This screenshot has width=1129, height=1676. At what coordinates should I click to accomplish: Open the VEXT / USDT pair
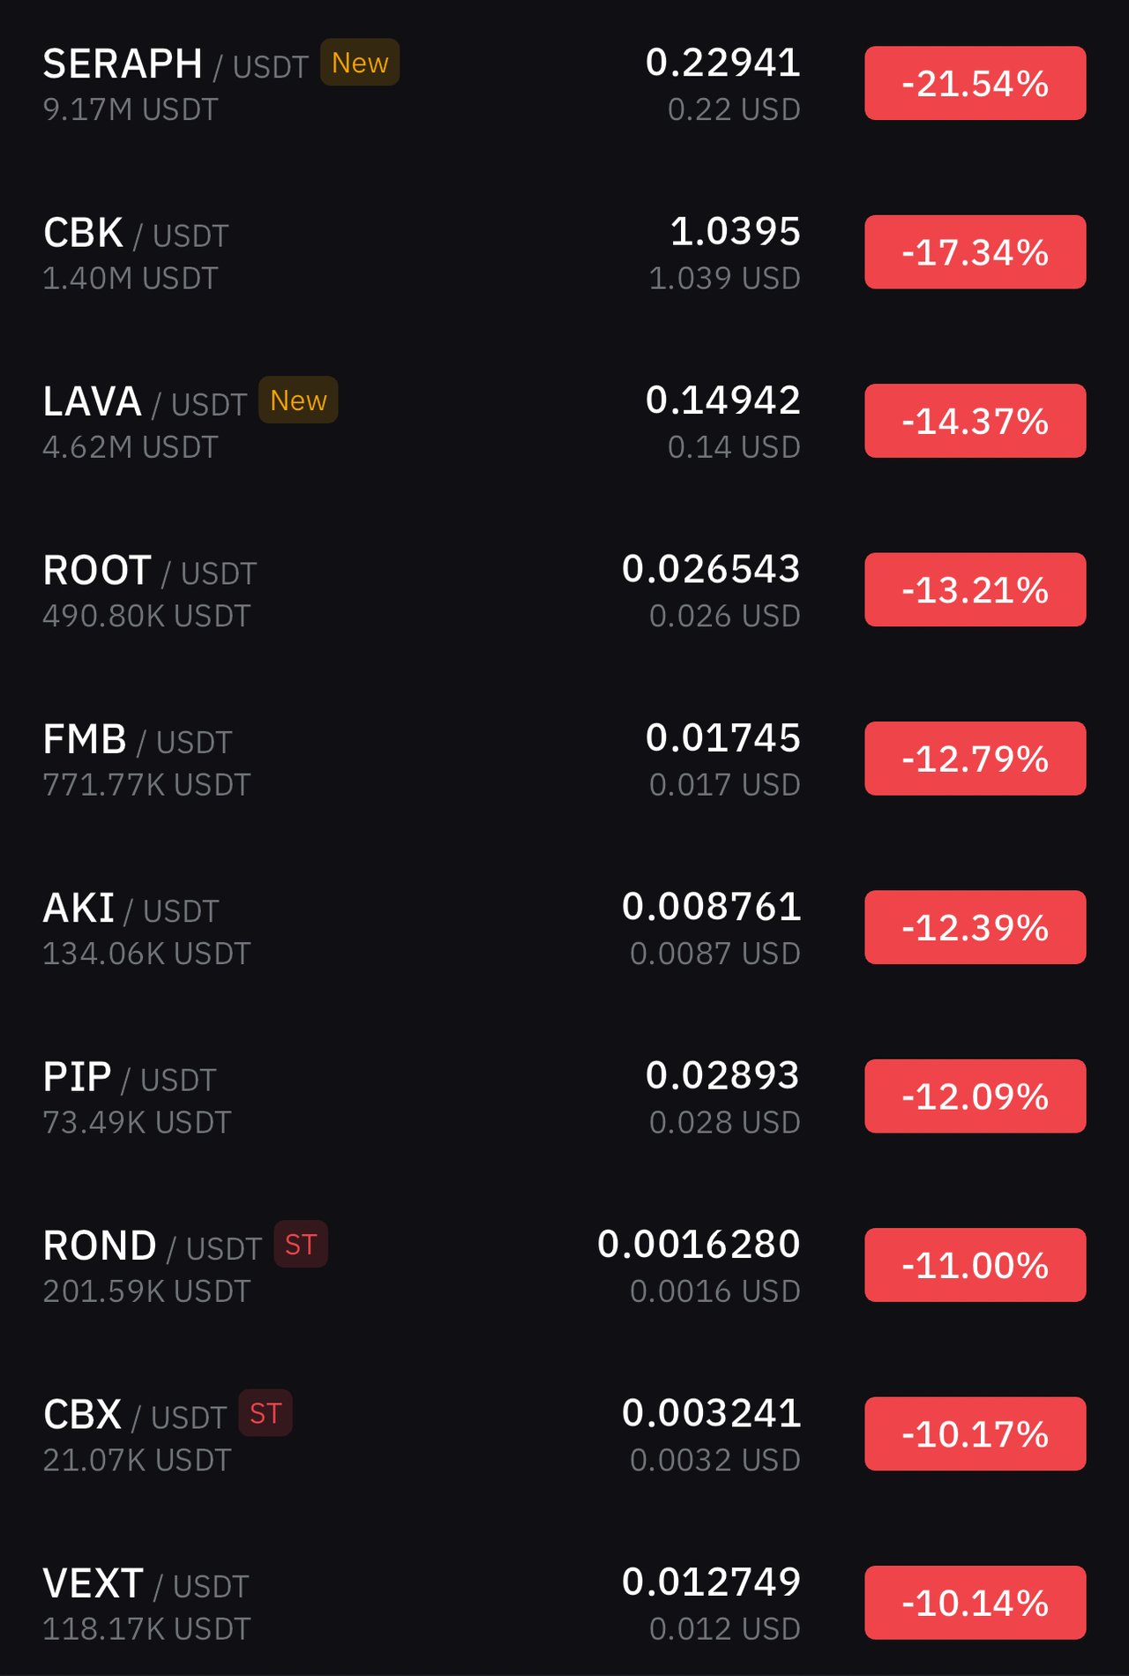pos(564,1604)
